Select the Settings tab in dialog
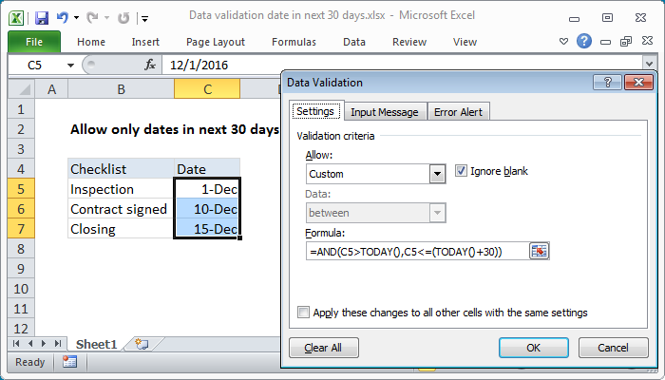The height and width of the screenshot is (380, 665). [x=315, y=111]
